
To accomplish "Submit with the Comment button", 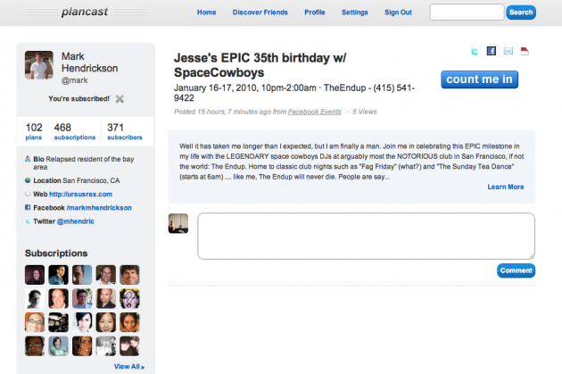I will (x=516, y=270).
